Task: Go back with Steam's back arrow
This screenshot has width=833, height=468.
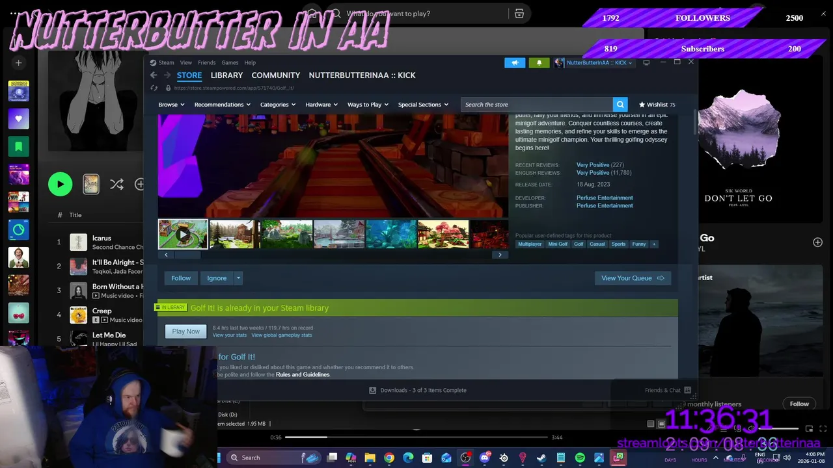Action: pyautogui.click(x=154, y=75)
